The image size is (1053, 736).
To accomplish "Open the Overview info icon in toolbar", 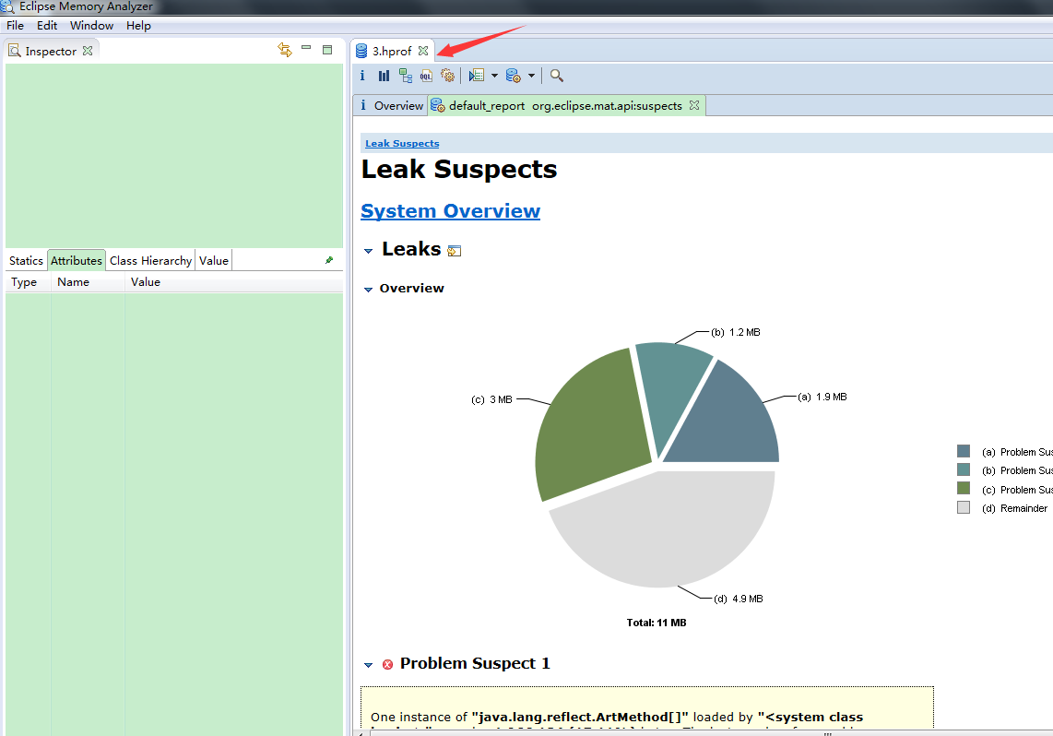I will 362,76.
